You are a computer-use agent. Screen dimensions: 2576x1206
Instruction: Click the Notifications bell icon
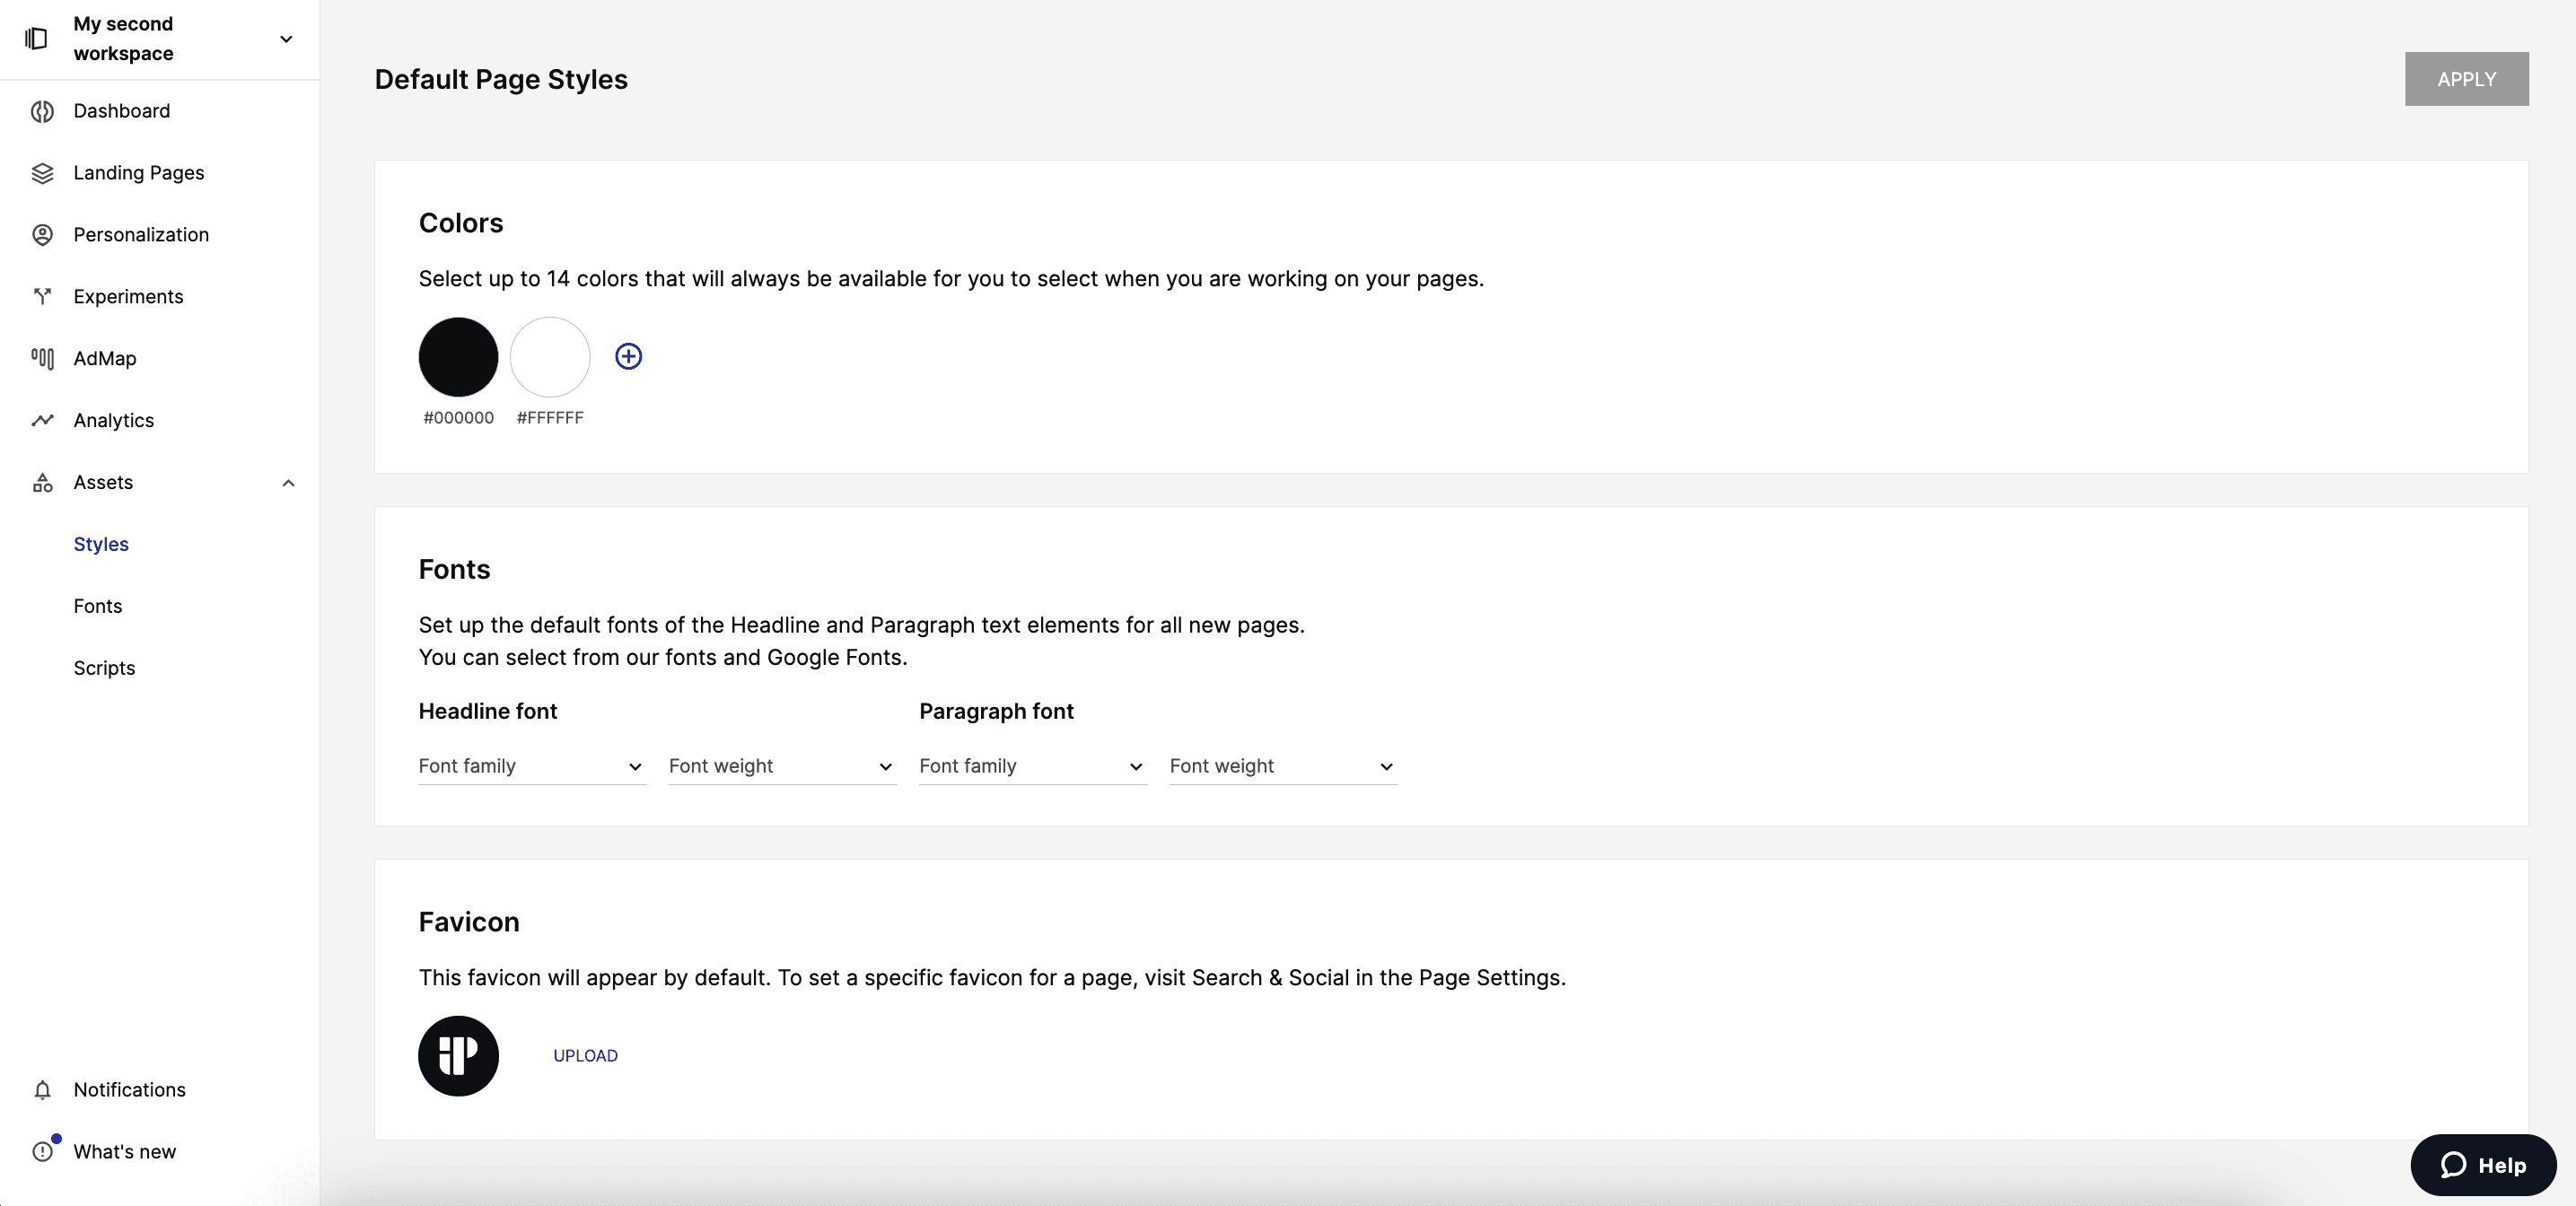click(42, 1090)
